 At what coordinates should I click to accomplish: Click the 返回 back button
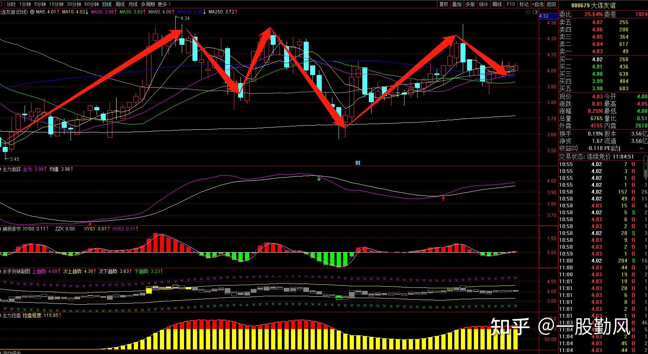tap(551, 4)
